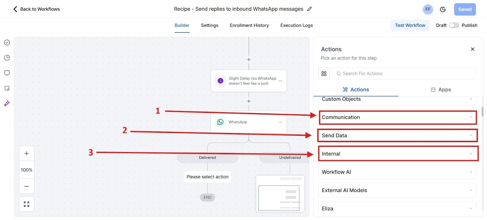Expand the Communication actions category

click(398, 117)
